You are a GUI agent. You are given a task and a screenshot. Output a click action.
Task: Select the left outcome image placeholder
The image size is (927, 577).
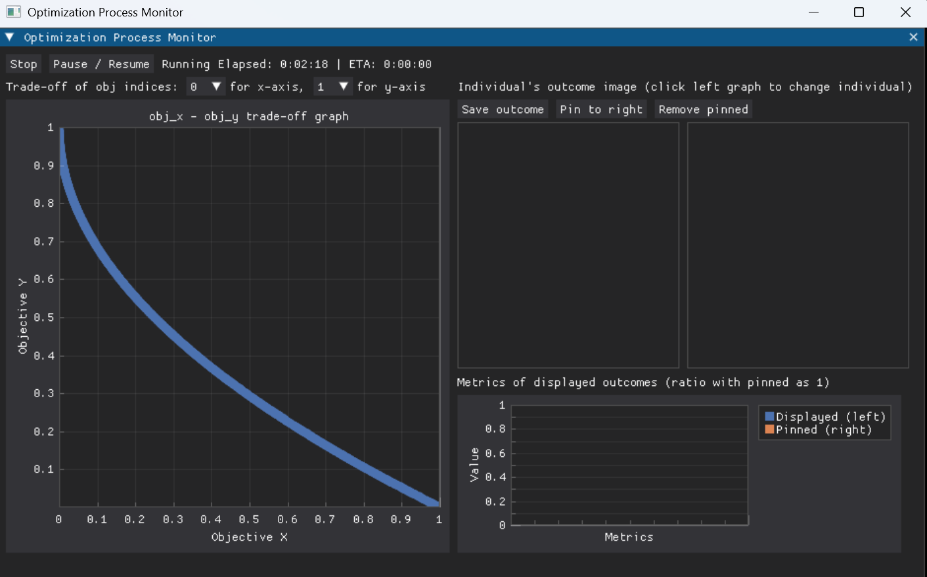[x=568, y=245]
